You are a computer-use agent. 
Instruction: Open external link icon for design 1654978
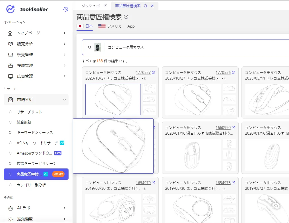[x=233, y=183]
